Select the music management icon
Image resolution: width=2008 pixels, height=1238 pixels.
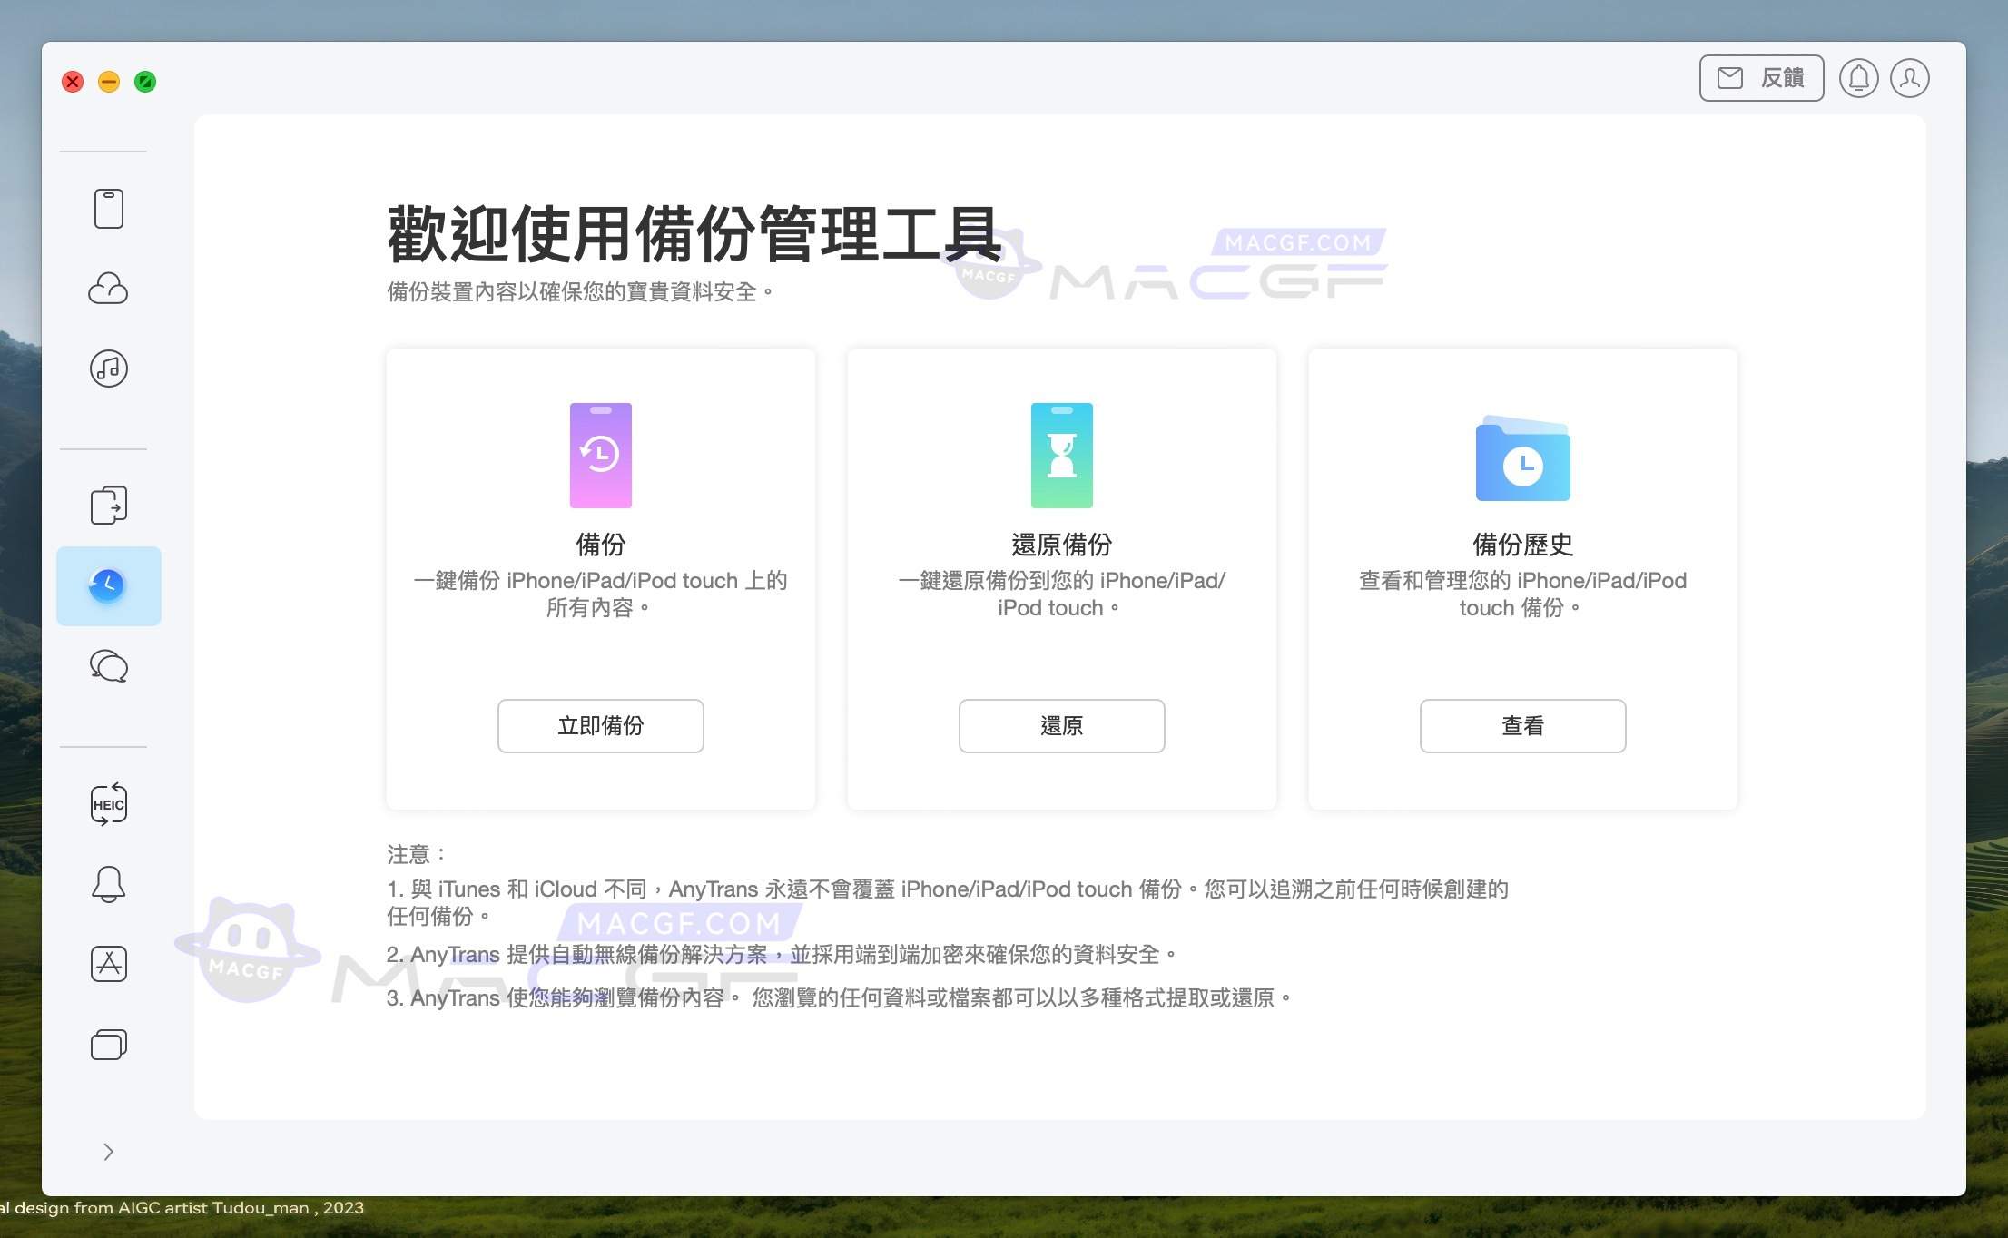point(108,368)
